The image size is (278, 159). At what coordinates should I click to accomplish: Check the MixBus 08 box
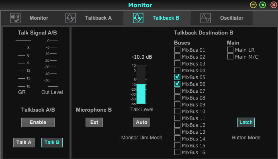(x=177, y=97)
